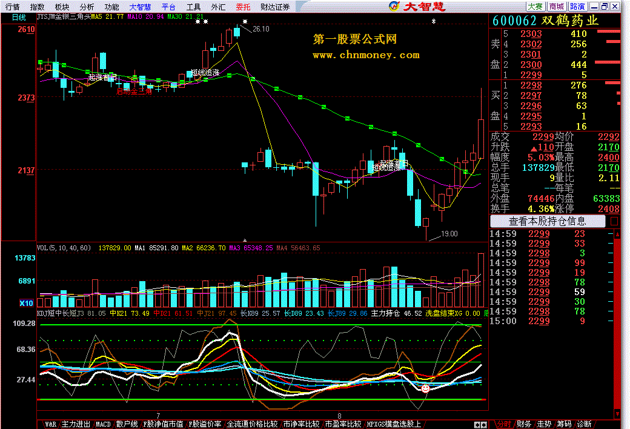Viewport: 630px width, 429px height.
Task: Open the 行情 menu
Action: 12,7
